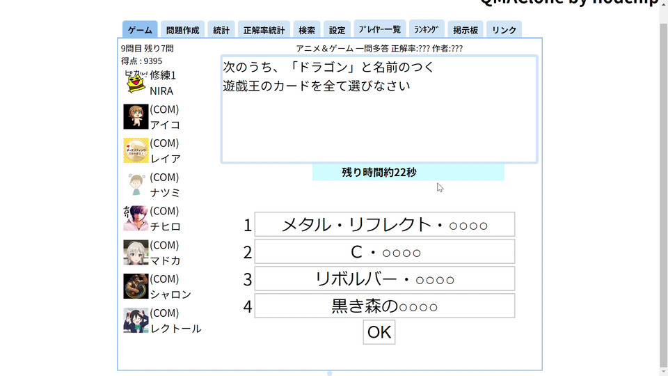
Task: Click レクトール's avatar icon
Action: pos(136,320)
